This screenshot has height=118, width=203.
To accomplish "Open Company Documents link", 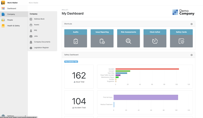I will pyautogui.click(x=42, y=42).
